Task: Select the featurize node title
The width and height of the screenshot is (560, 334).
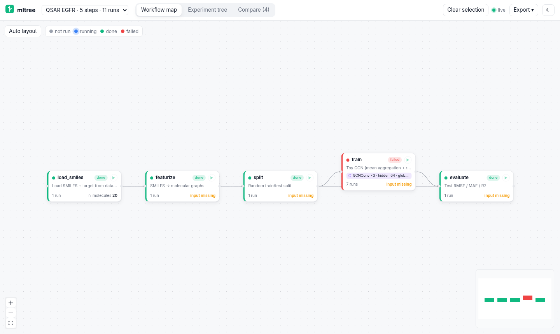Action: tap(165, 177)
